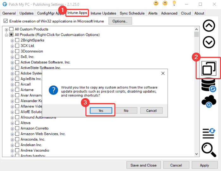
Task: Expand the 2BrightSparks tree node
Action: pyautogui.click(x=12, y=40)
